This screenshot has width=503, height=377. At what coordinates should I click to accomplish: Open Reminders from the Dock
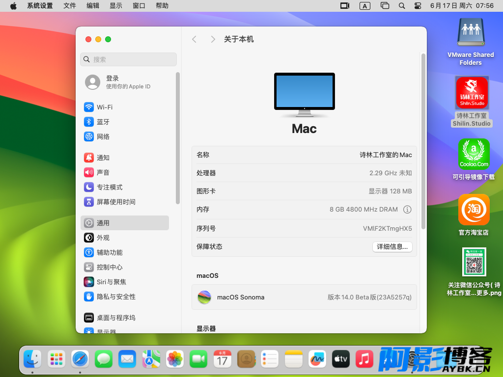tap(270, 359)
